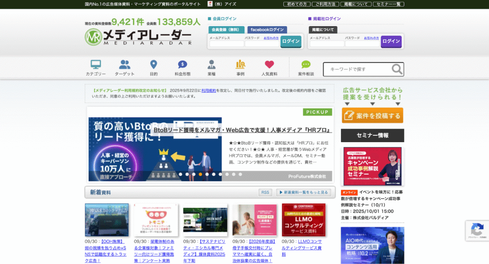Screen dimensions: 489x264
Task: Open the 初めての方 top menu item
Action: coord(297,4)
